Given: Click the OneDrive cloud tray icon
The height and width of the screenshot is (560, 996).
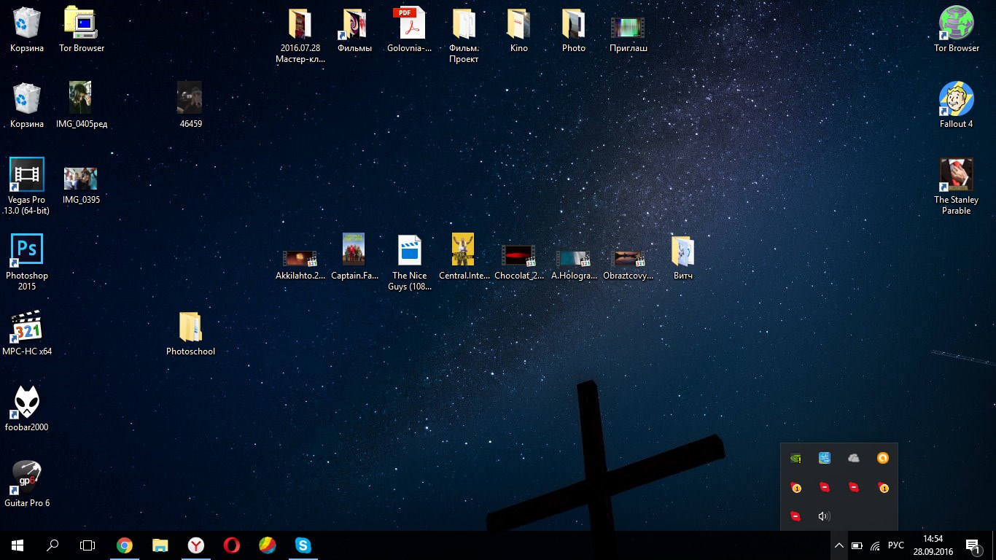Looking at the screenshot, I should point(854,459).
